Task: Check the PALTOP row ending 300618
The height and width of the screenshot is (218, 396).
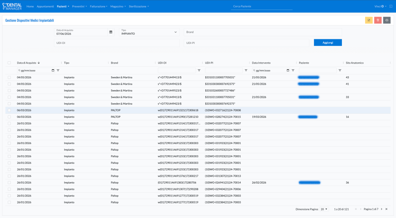Action: (9, 110)
